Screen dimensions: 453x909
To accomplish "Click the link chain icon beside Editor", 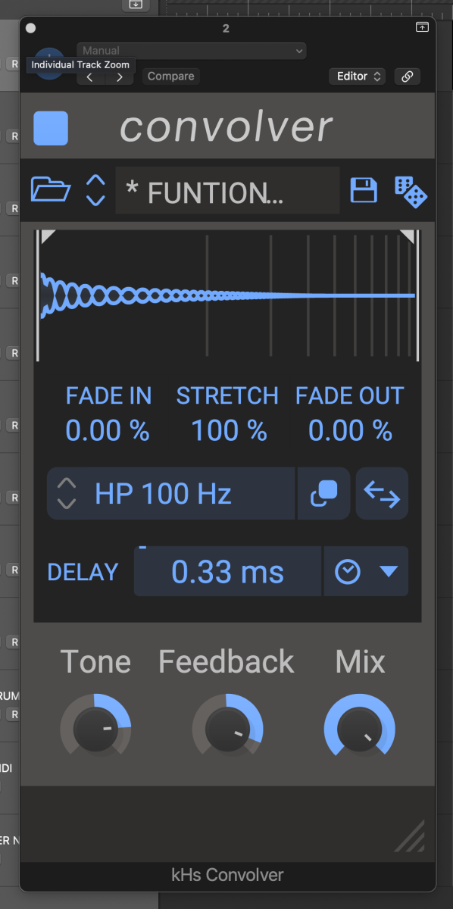I will coord(408,77).
